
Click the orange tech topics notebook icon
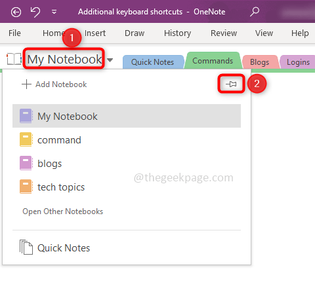[26, 187]
